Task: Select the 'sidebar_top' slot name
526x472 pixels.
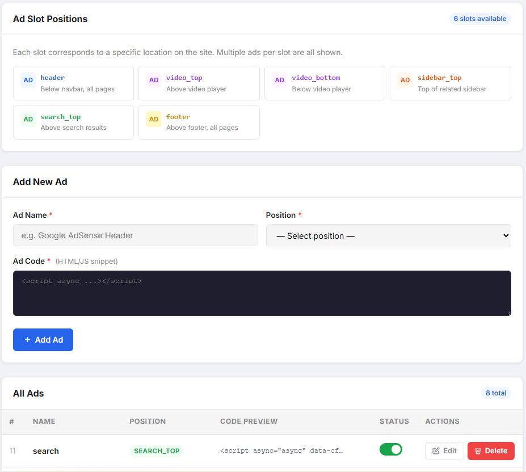Action: click(439, 78)
